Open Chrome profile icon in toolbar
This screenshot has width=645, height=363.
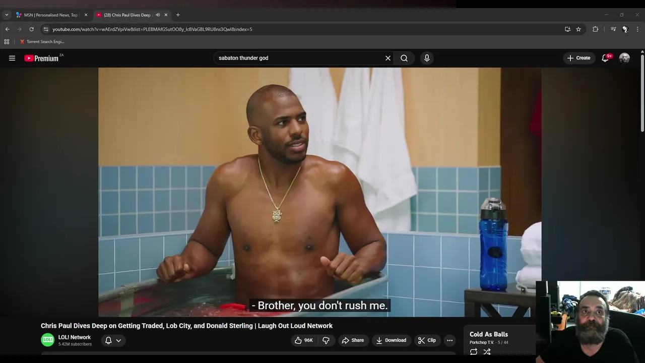click(625, 29)
